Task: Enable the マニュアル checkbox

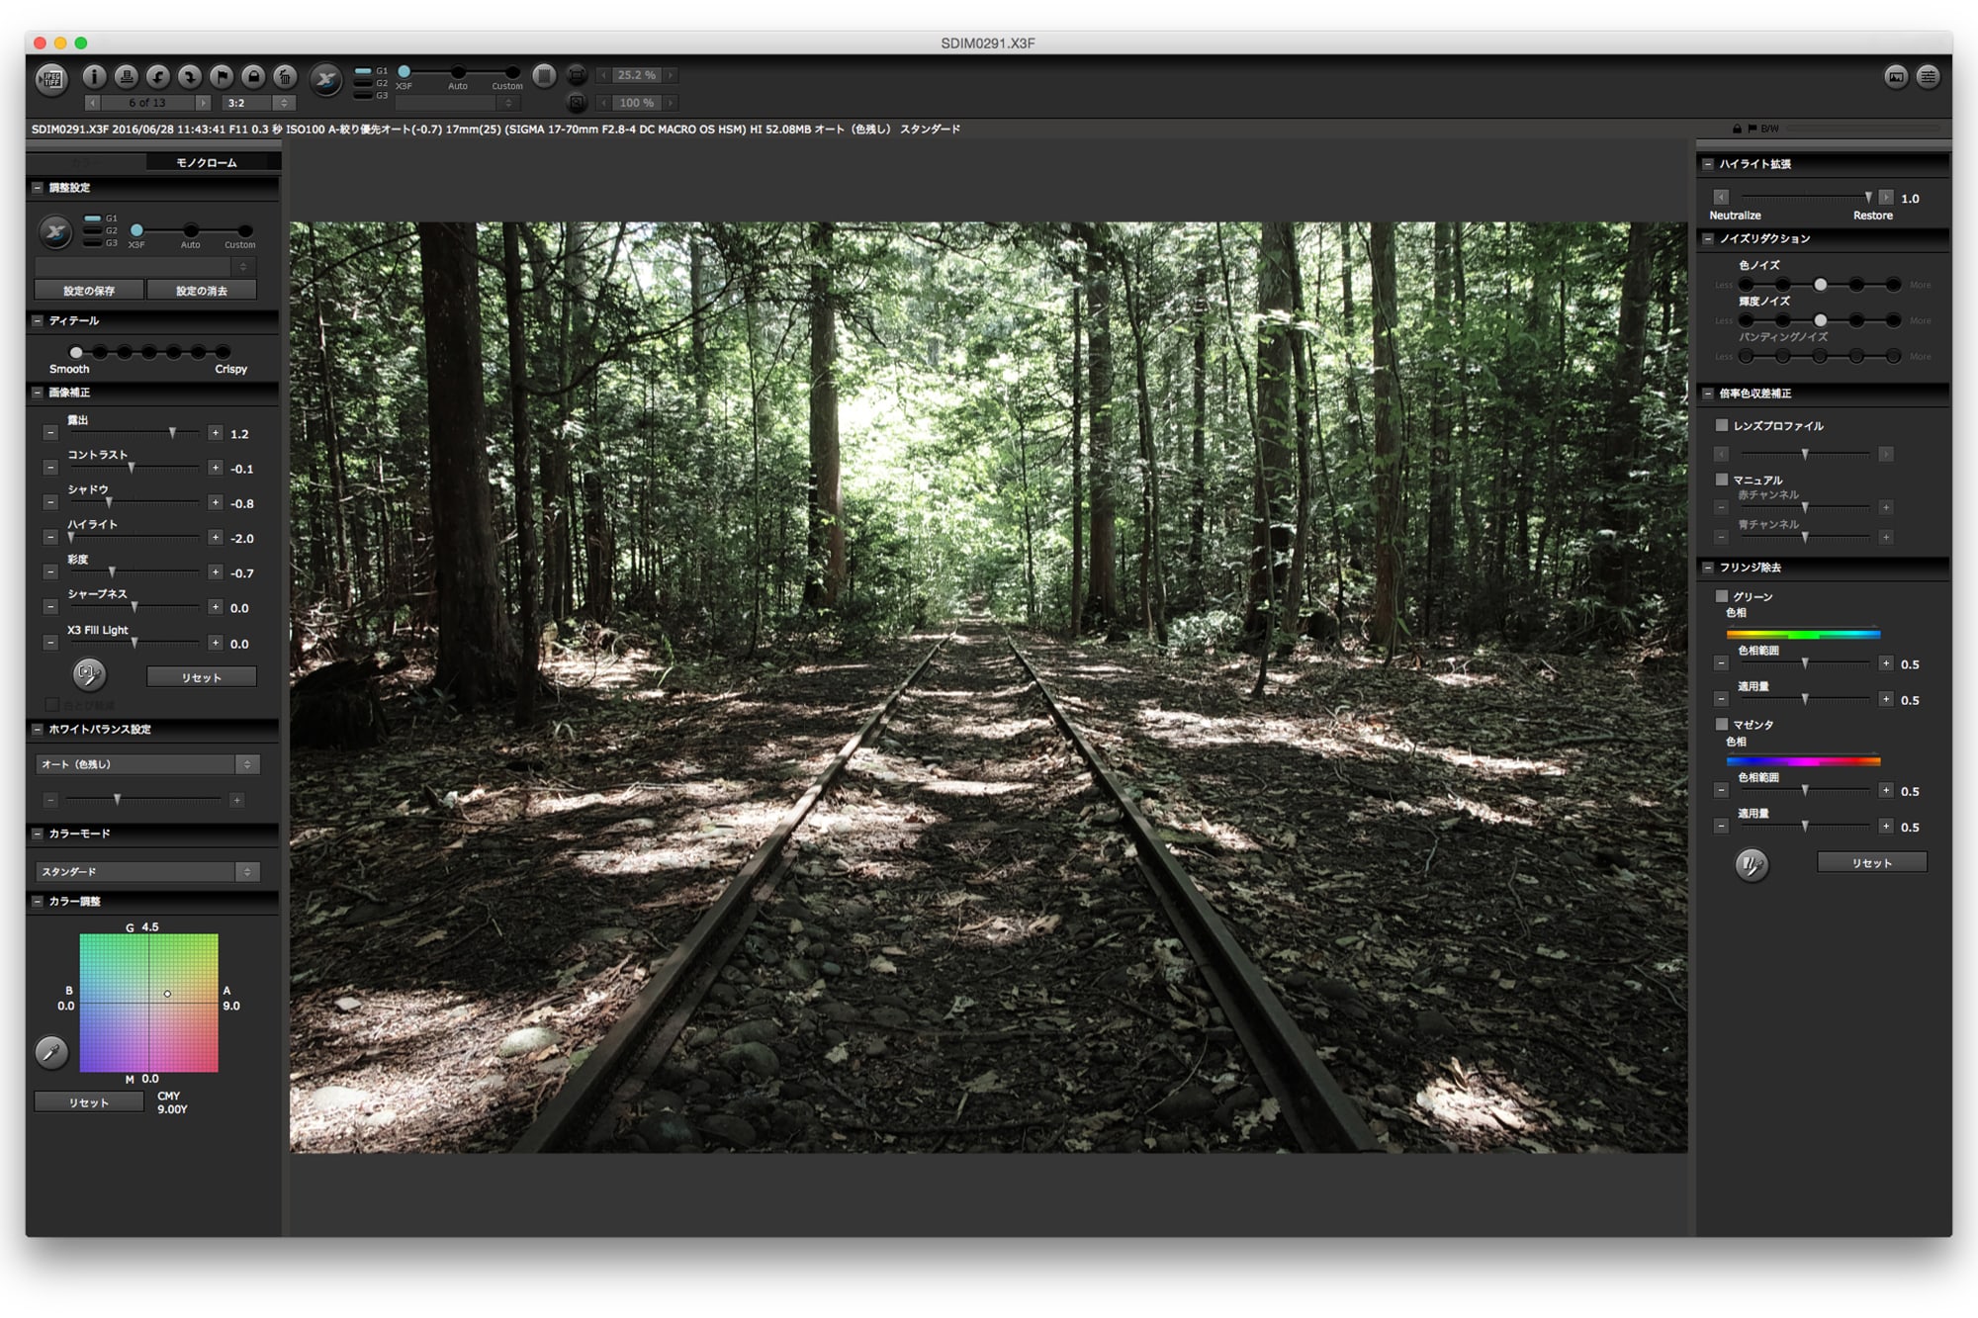Action: click(1722, 480)
